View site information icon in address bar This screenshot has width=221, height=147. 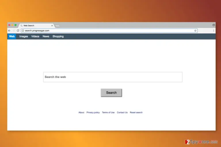(x=23, y=30)
